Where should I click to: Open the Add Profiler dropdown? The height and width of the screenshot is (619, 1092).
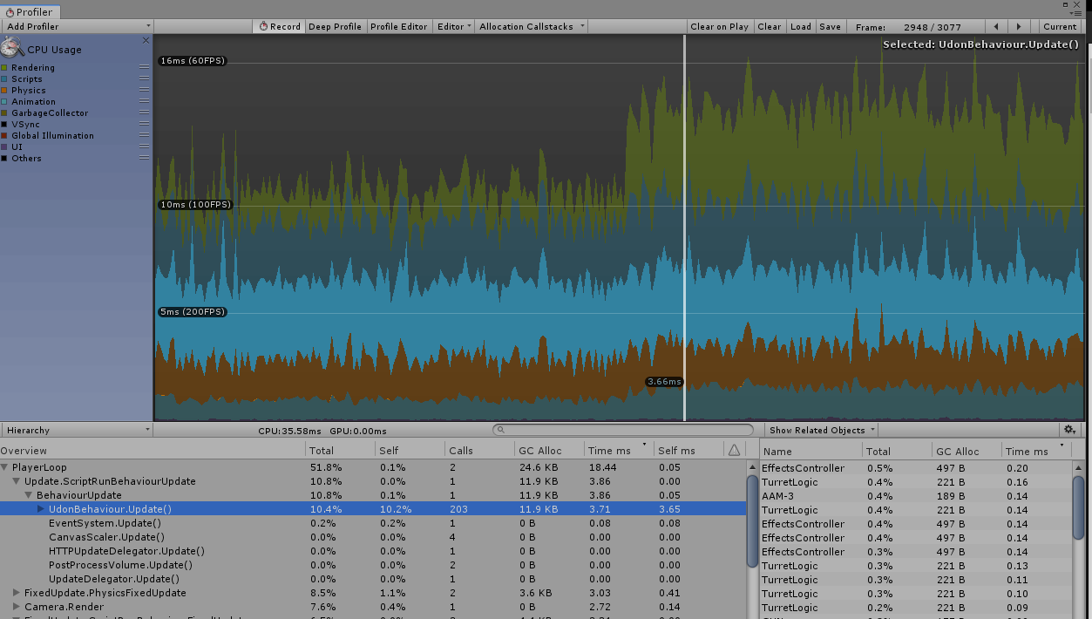click(77, 26)
